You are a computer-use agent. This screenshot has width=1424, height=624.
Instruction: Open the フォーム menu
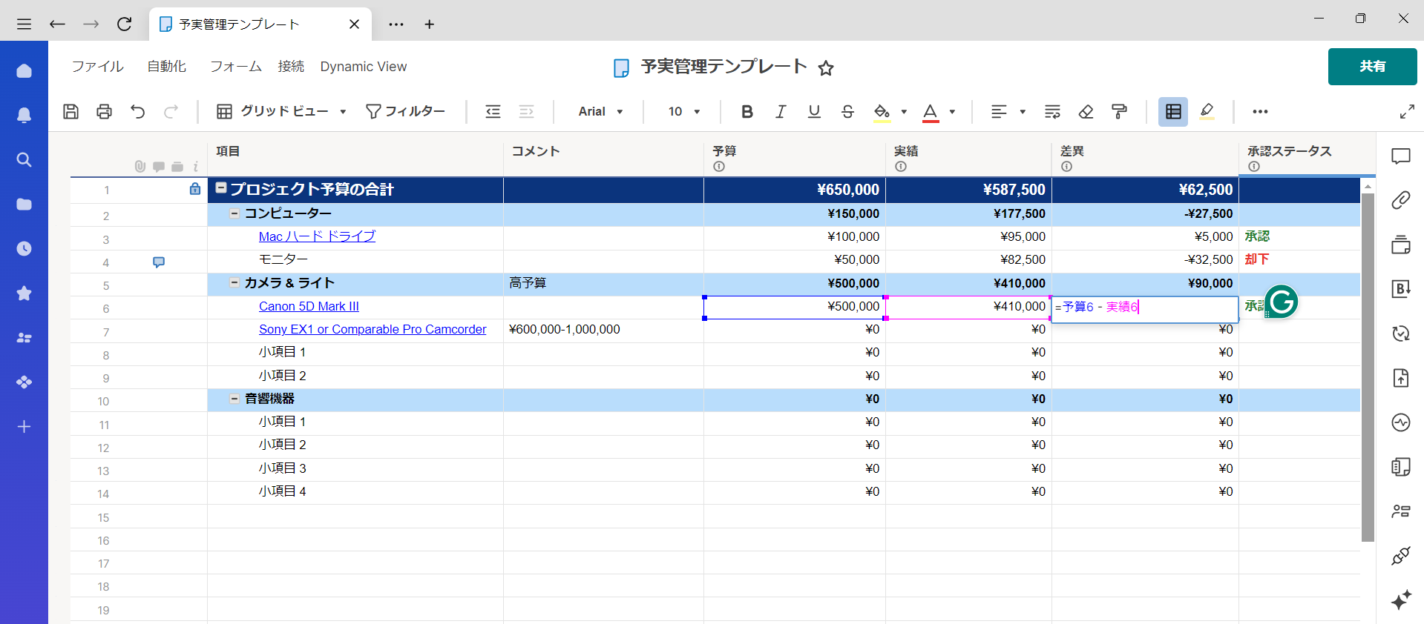click(236, 66)
